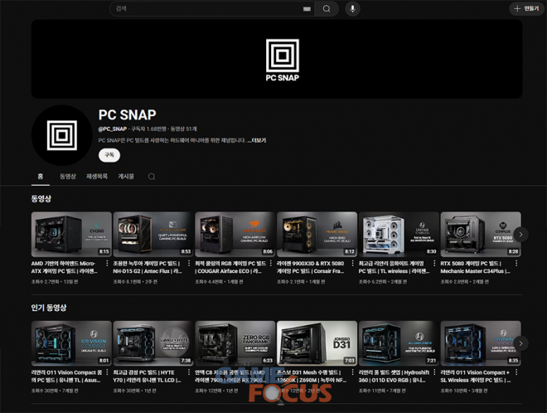The width and height of the screenshot is (547, 413).
Task: Open the 7:21 Hydroshift build thumbnail
Action: coord(399,343)
